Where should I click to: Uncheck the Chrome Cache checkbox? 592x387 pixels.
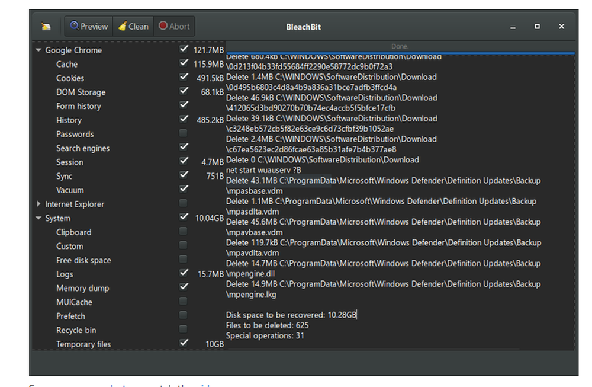click(184, 63)
